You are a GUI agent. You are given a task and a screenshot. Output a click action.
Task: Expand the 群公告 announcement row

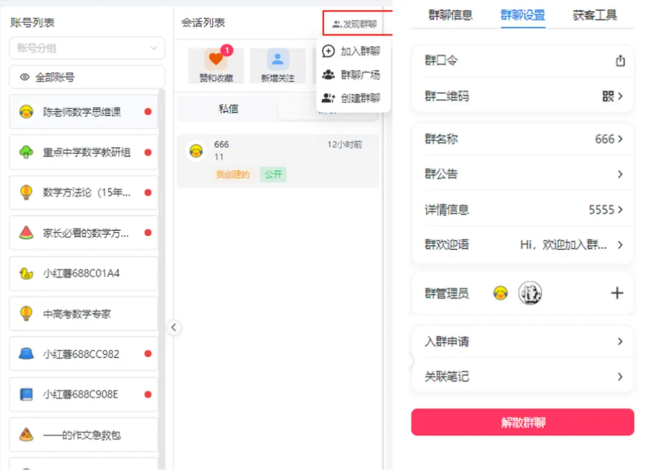pyautogui.click(x=620, y=174)
